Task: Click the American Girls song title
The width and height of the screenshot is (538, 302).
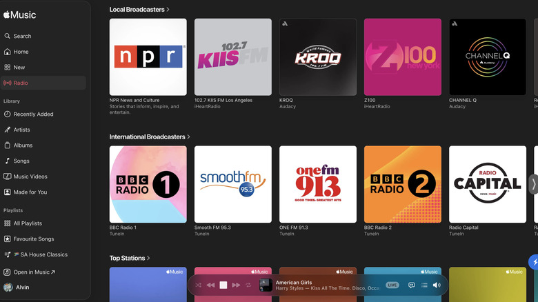Action: [x=294, y=283]
